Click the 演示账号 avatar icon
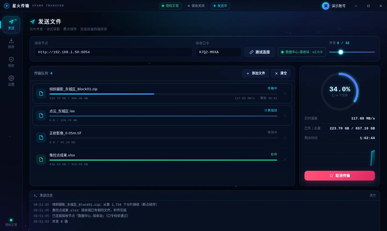The image size is (387, 231). [x=325, y=6]
